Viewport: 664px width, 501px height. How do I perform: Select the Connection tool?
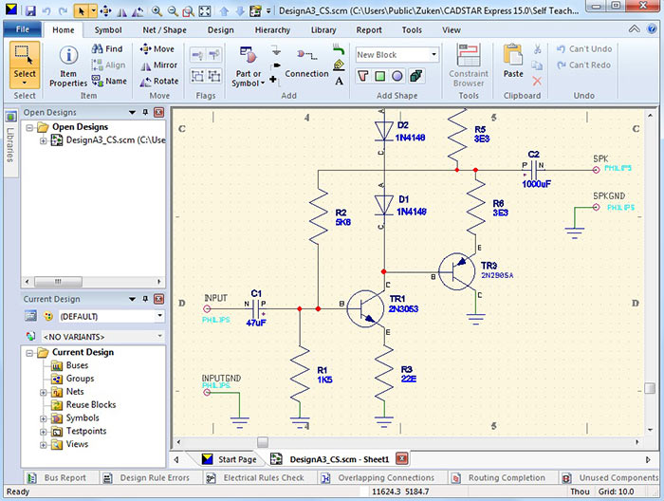306,62
